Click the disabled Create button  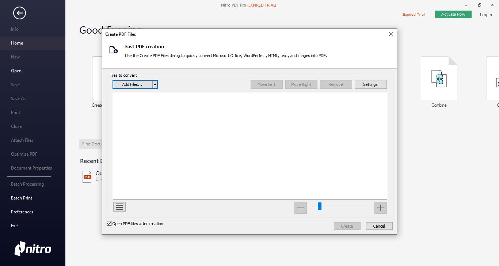[x=347, y=226]
